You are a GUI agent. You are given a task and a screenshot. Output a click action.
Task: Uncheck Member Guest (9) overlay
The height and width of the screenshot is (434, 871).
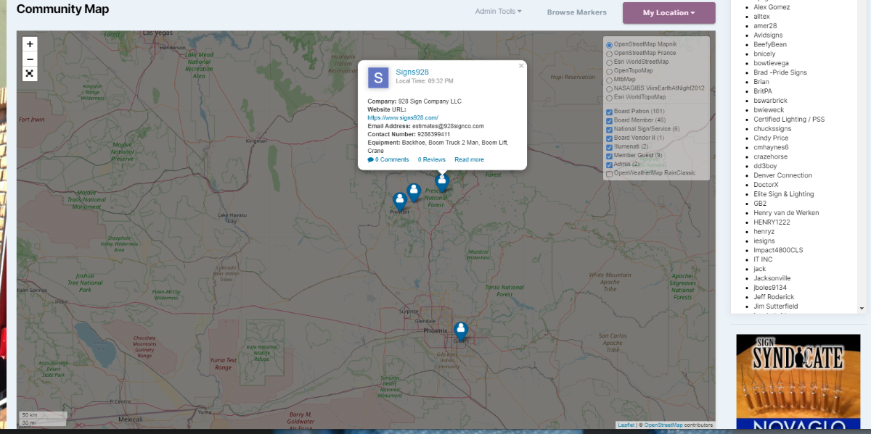click(x=610, y=156)
